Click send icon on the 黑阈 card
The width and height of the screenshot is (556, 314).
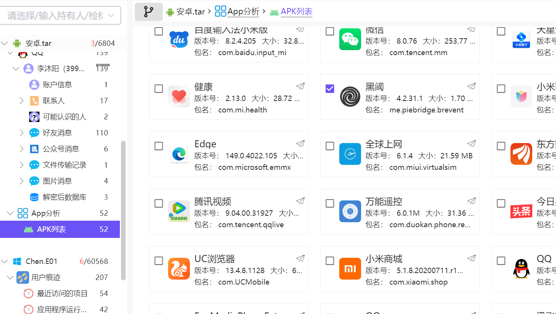click(472, 86)
